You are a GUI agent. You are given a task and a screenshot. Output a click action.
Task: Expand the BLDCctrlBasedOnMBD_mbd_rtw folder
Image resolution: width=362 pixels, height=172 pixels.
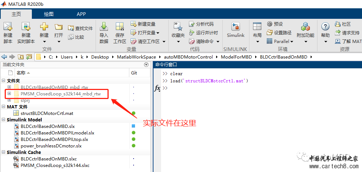(x=9, y=87)
